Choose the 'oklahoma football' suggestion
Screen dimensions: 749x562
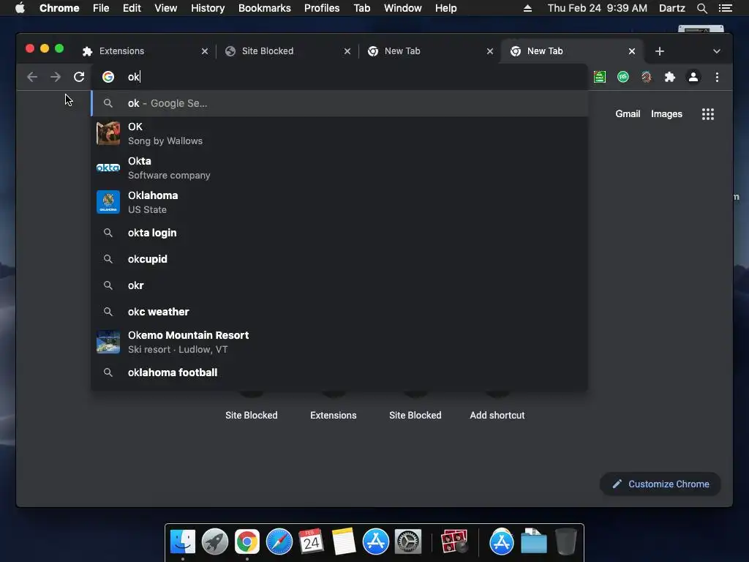339,372
